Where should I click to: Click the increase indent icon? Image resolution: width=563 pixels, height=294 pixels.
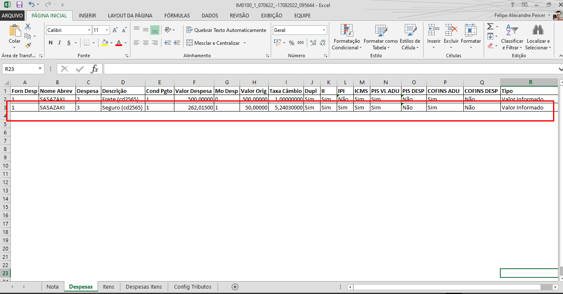click(x=178, y=43)
